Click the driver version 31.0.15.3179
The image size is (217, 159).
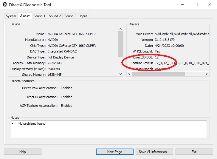point(165,40)
